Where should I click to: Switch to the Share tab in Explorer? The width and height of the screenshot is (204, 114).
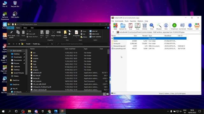point(25,28)
